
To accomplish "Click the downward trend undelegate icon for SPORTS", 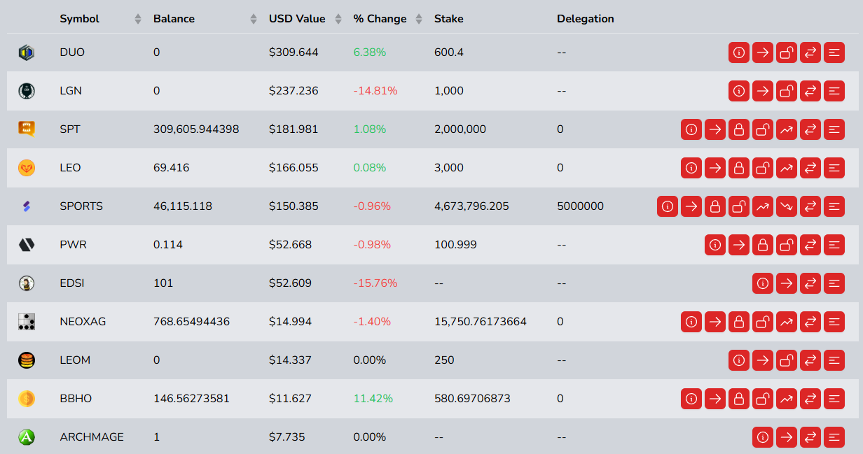I will [786, 206].
